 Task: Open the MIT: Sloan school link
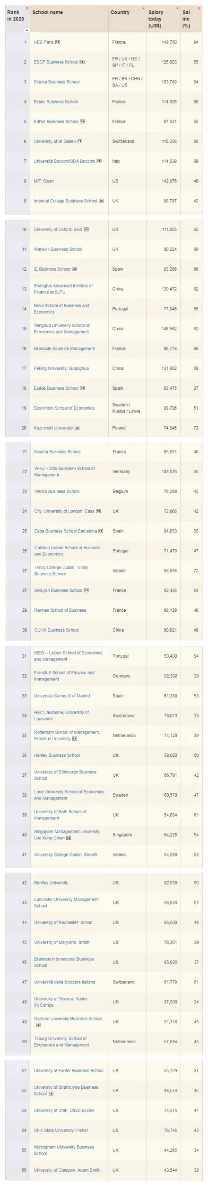point(43,181)
